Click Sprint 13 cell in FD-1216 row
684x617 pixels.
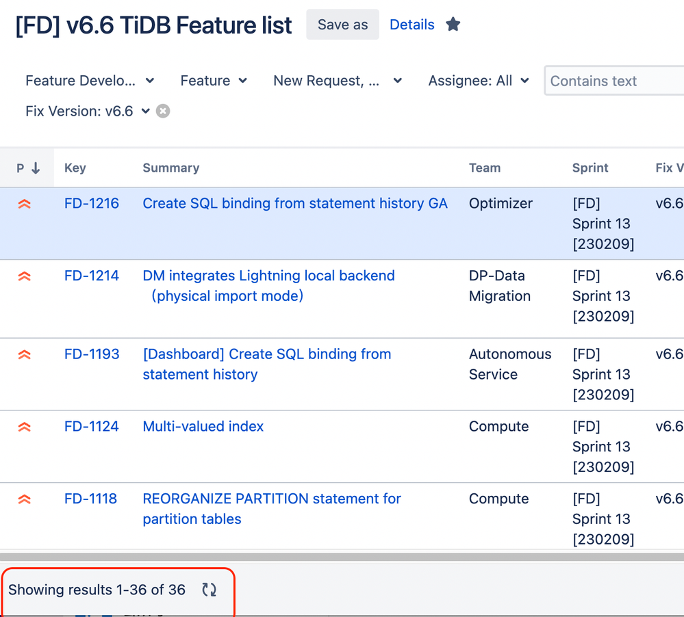tap(603, 224)
